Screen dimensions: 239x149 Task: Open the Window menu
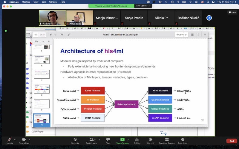tap(53, 2)
